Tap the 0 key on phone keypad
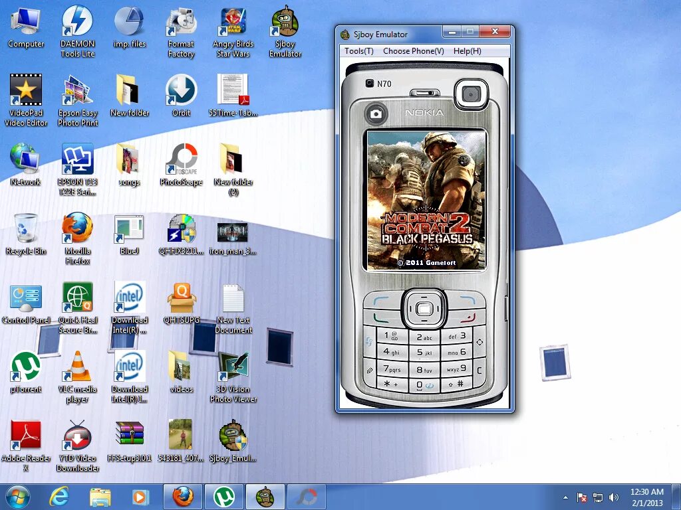Image resolution: width=681 pixels, height=510 pixels. click(x=424, y=385)
